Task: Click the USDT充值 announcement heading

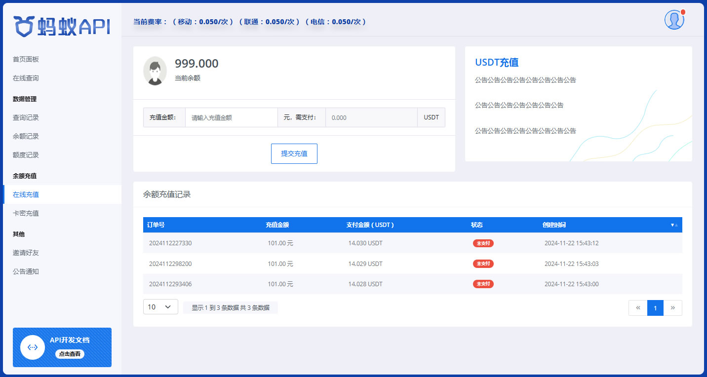Action: pos(497,63)
